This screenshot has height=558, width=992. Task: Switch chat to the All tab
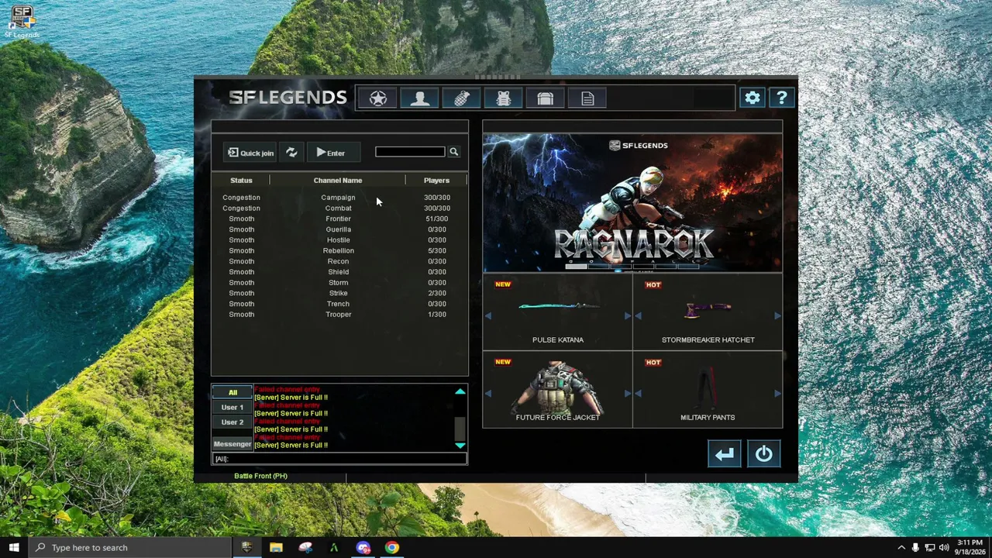pos(232,392)
